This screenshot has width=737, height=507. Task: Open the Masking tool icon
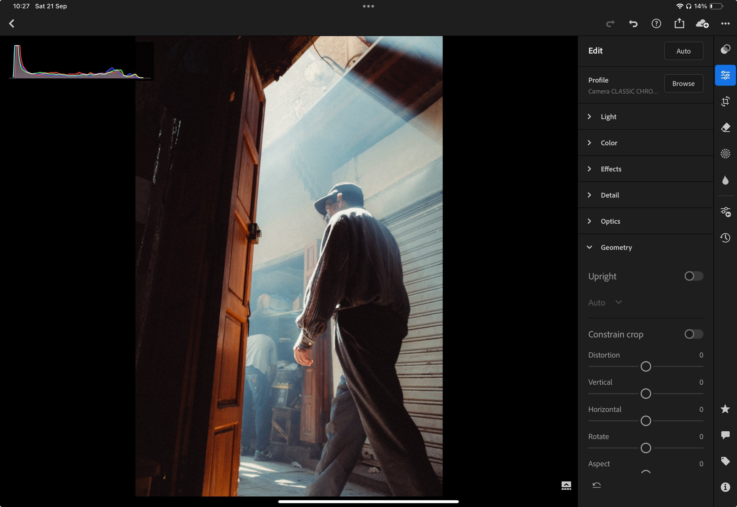coord(725,154)
